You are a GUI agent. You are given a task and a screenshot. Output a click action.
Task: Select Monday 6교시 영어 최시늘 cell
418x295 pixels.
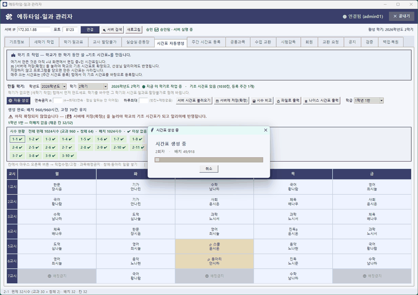click(57, 261)
